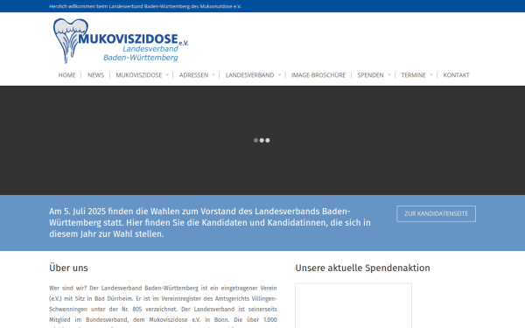Open the IMAGE-BROSCHÜRE page
Screen dimensions: 525x328
pos(318,75)
